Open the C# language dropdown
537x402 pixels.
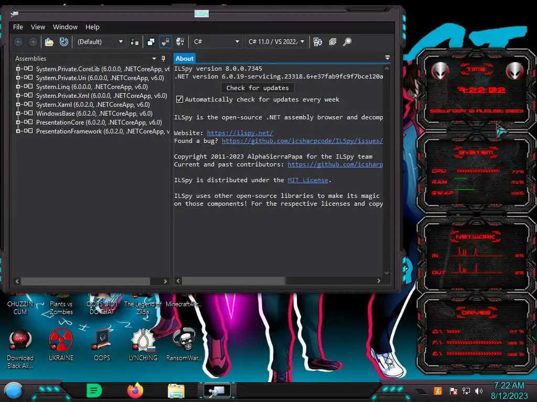pos(217,42)
